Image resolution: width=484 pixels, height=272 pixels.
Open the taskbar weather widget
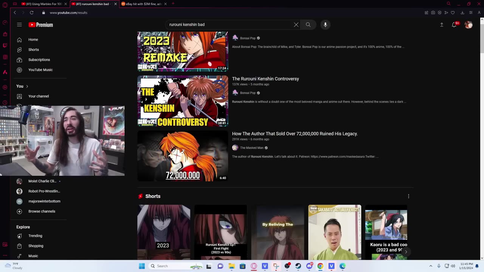coord(13,266)
